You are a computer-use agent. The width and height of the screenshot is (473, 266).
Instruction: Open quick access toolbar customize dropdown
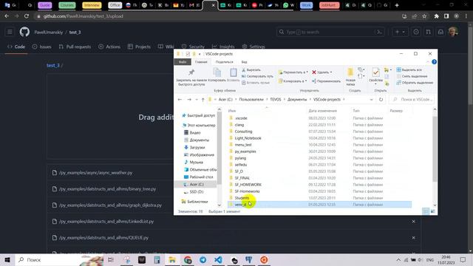click(200, 54)
